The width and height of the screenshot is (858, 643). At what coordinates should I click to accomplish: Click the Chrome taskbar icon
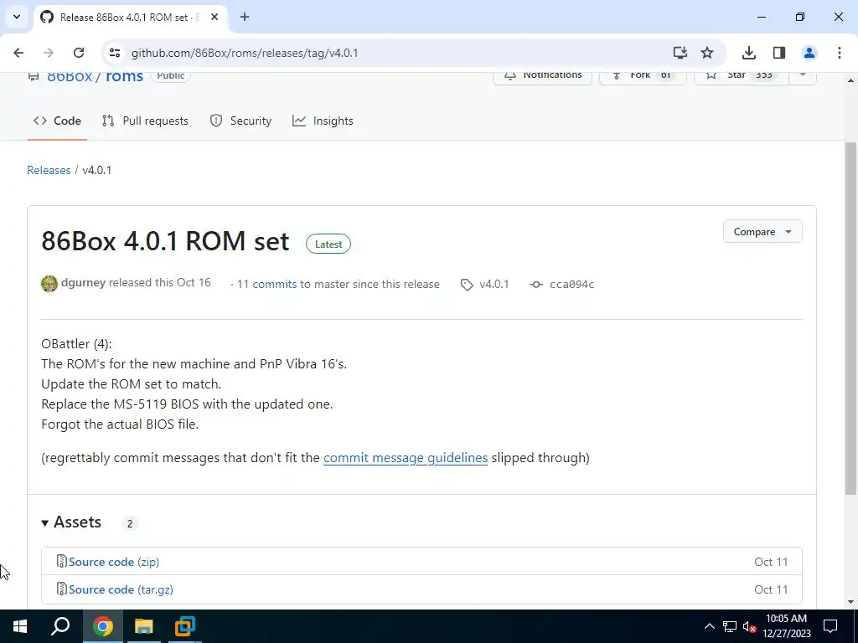103,626
